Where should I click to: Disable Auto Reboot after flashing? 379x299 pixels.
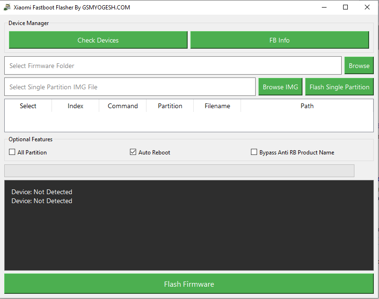pyautogui.click(x=133, y=152)
